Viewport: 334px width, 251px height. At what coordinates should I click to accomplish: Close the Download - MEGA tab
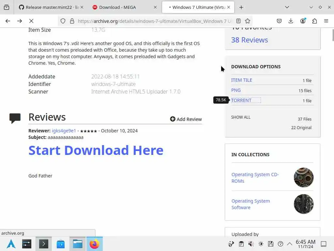coord(155,7)
